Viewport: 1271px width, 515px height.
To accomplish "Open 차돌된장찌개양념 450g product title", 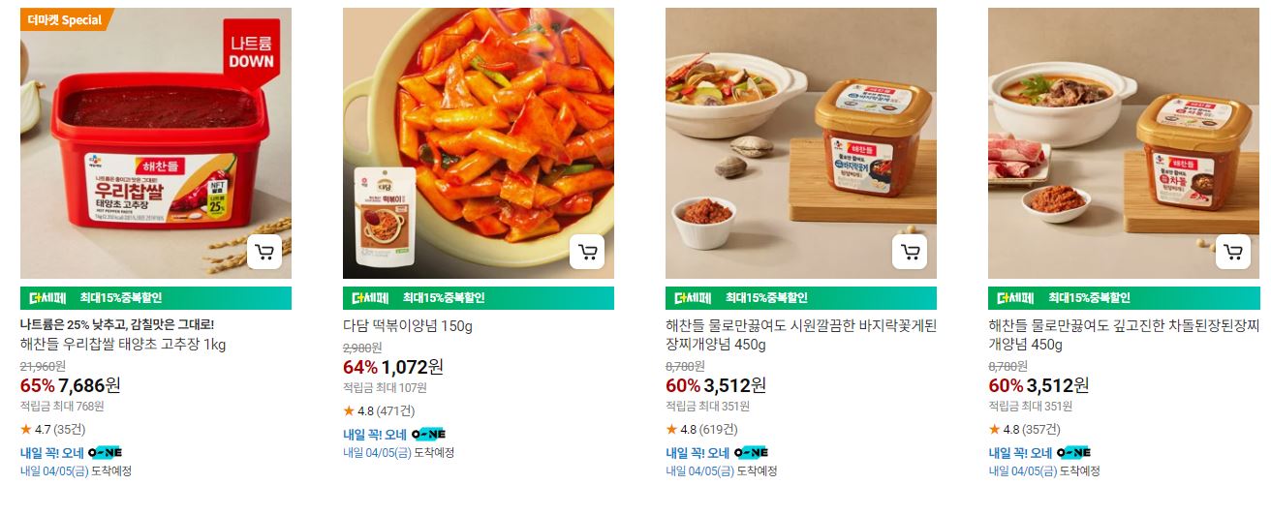I will tap(1124, 335).
